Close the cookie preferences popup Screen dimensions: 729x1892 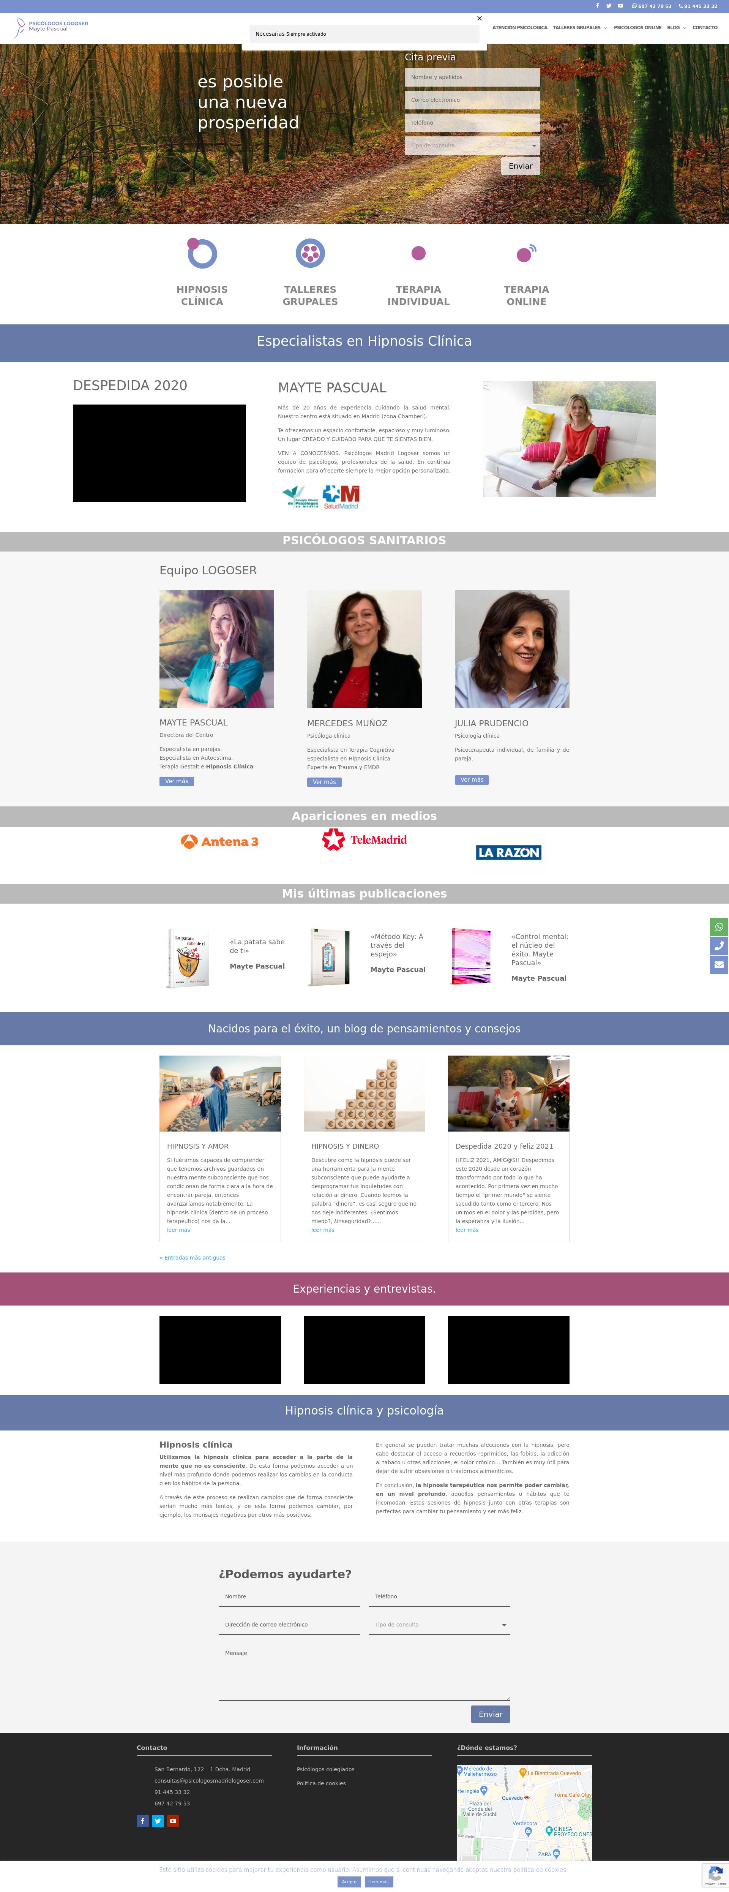[x=480, y=18]
